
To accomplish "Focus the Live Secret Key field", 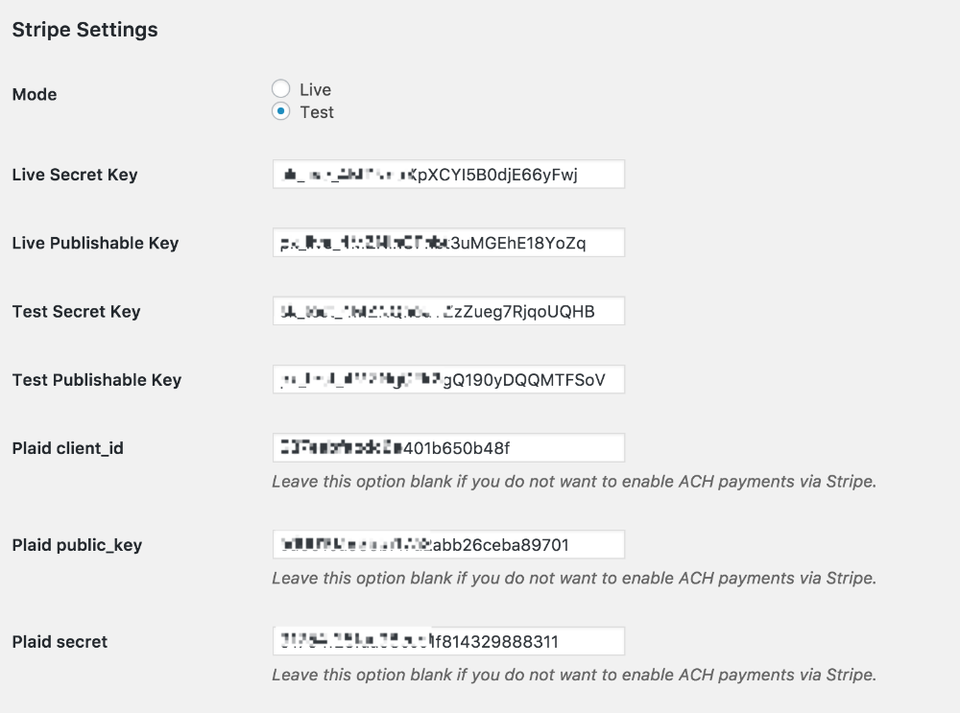I will [x=448, y=175].
